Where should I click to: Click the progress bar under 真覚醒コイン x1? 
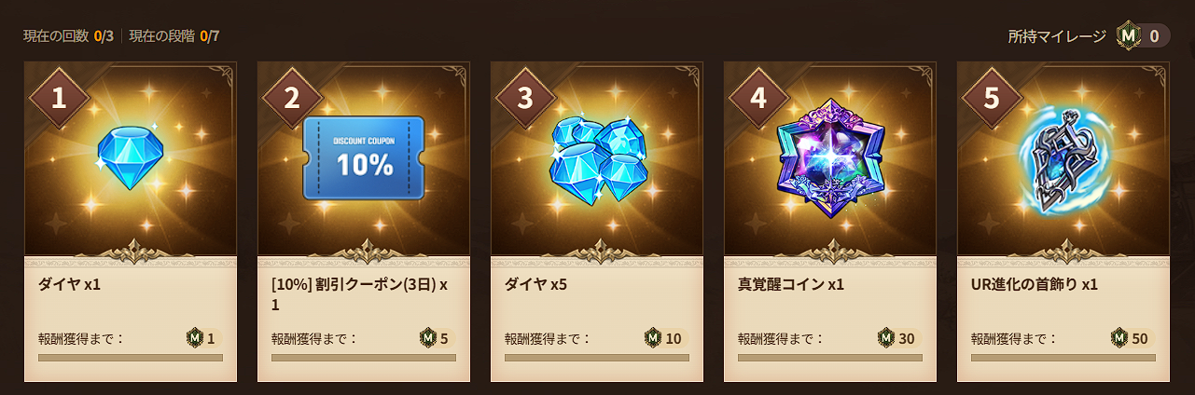[830, 358]
